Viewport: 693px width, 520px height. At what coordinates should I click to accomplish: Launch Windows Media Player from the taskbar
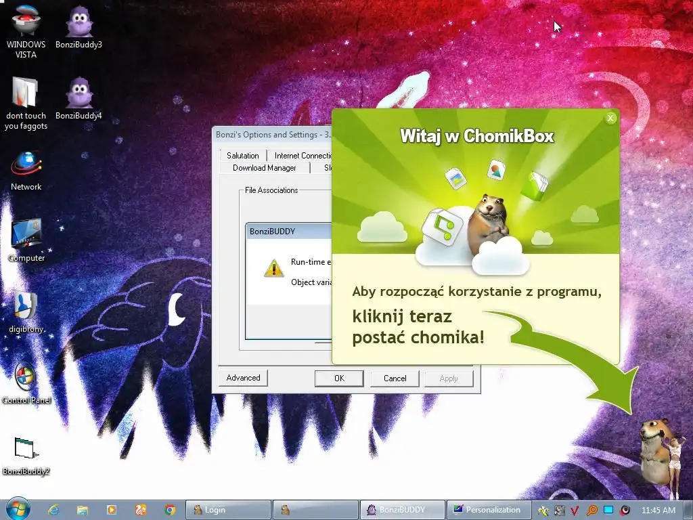[x=112, y=510]
